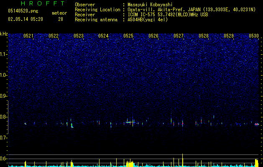The height and width of the screenshot is (167, 263).
Task: Click the 0.7 frequency axis label
Action: pyautogui.click(x=4, y=138)
